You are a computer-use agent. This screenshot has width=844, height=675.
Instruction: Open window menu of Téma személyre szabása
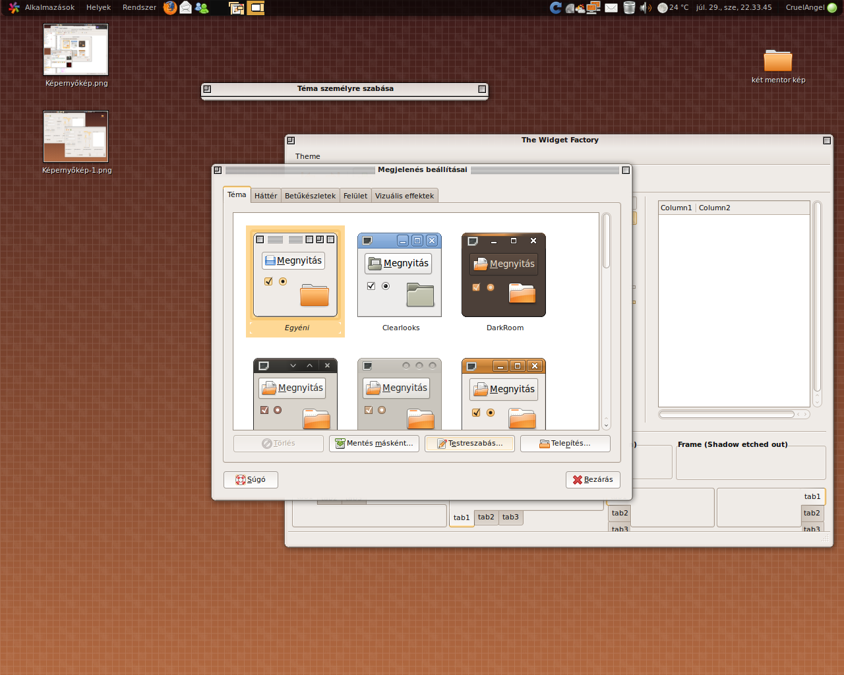(x=207, y=89)
